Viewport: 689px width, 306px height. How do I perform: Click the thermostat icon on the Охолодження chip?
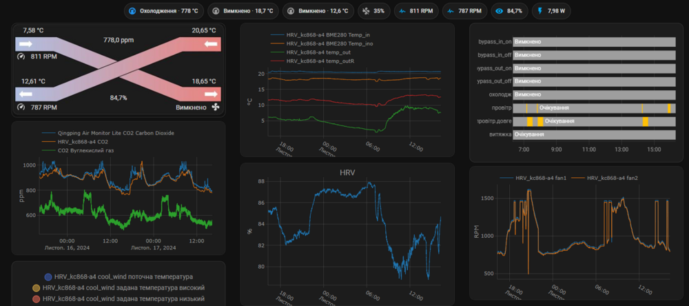(132, 11)
